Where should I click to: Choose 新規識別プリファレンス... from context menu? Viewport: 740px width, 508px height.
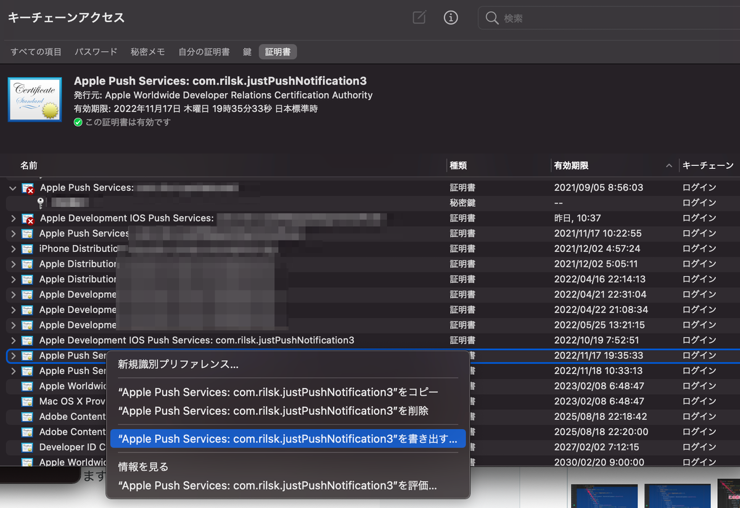pos(288,364)
